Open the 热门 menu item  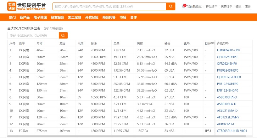click(12, 18)
